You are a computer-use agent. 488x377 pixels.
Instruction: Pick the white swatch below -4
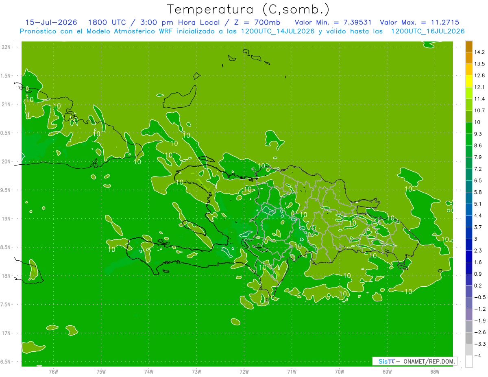coord(469,362)
